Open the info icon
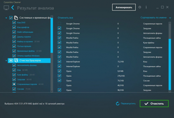Image resolution: width=174 pixels, height=118 pixels. (x=146, y=7)
